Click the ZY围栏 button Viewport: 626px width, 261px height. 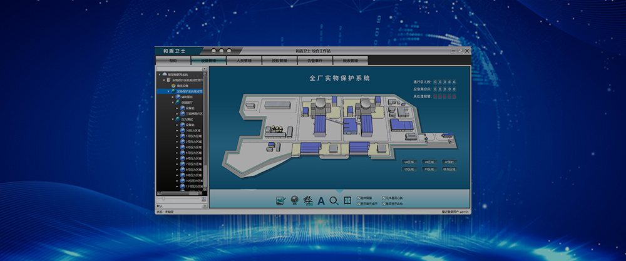(x=449, y=161)
